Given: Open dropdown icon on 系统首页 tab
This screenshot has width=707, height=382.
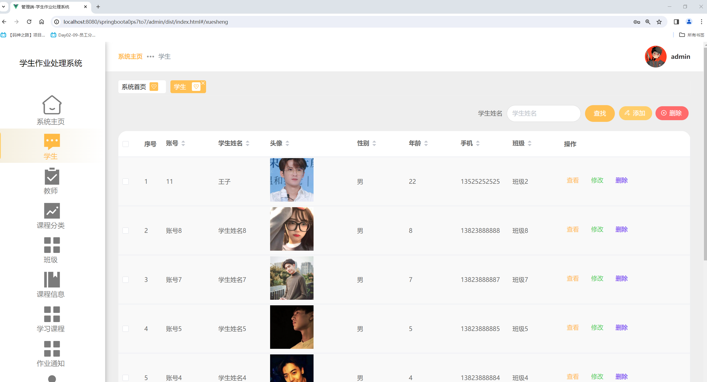Looking at the screenshot, I should [x=154, y=87].
